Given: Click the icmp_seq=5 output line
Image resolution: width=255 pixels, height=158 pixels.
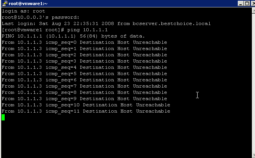Looking at the screenshot, I should tap(84, 74).
